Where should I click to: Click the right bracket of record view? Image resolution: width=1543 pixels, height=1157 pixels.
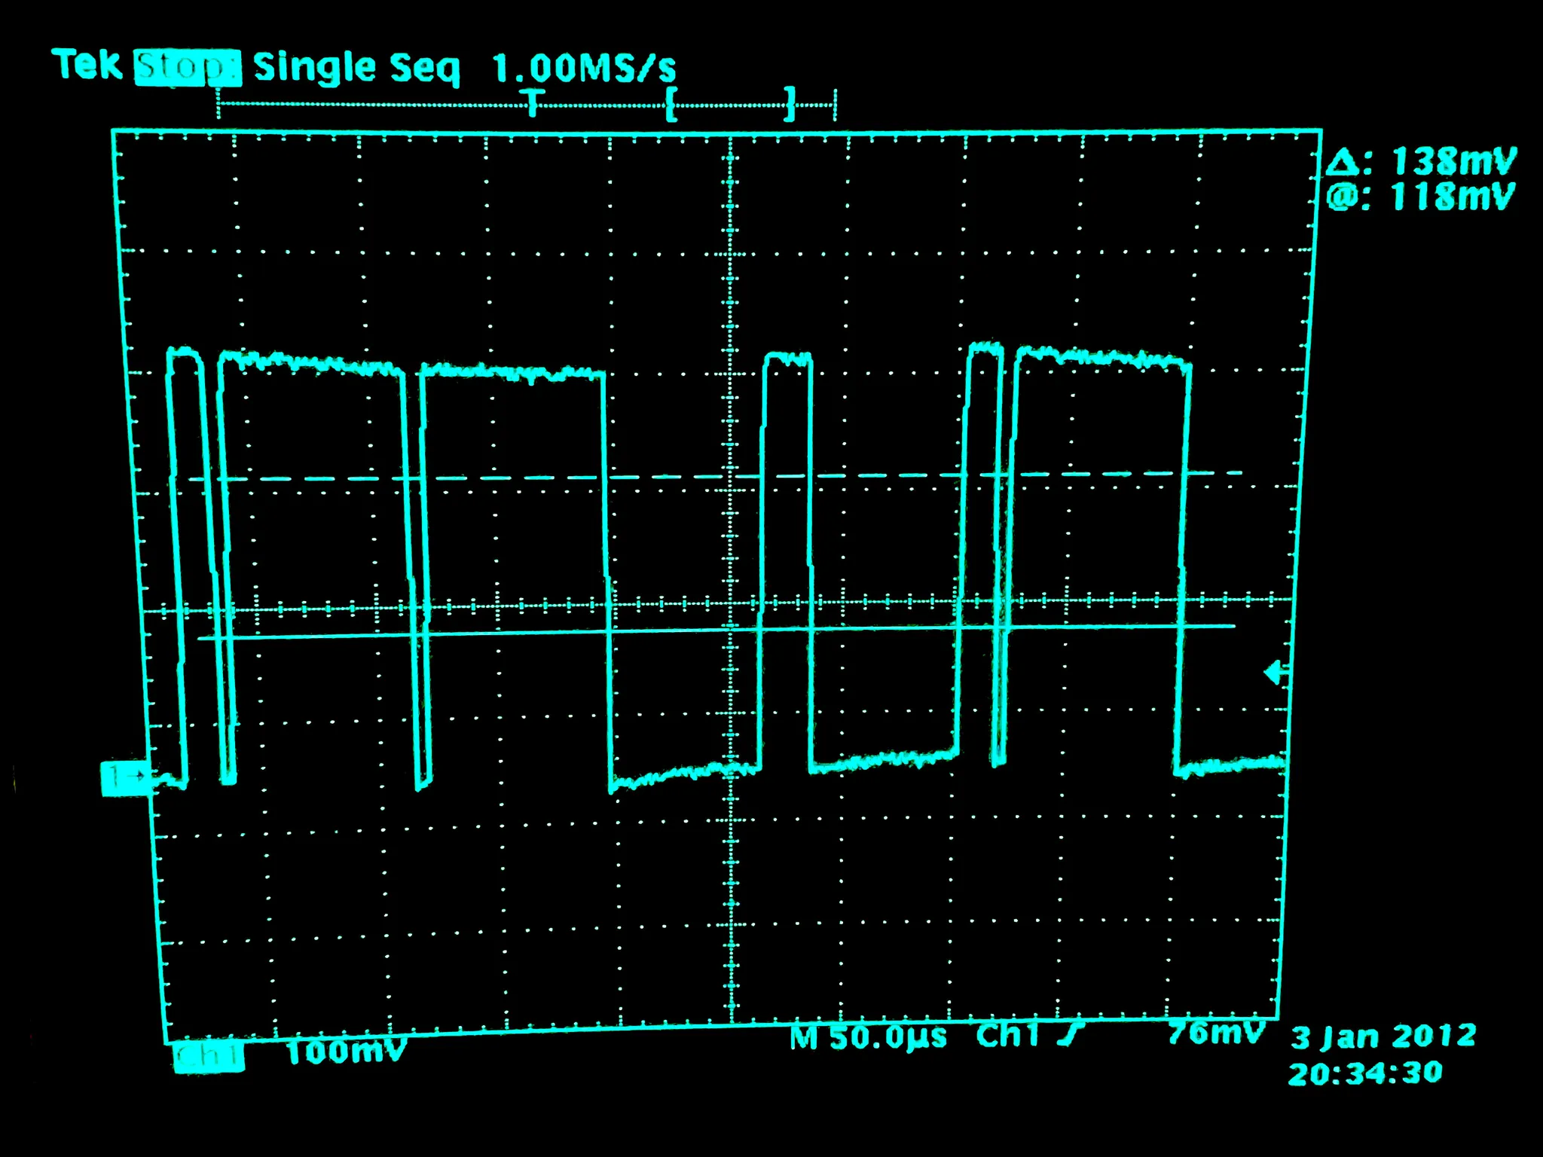coord(789,104)
